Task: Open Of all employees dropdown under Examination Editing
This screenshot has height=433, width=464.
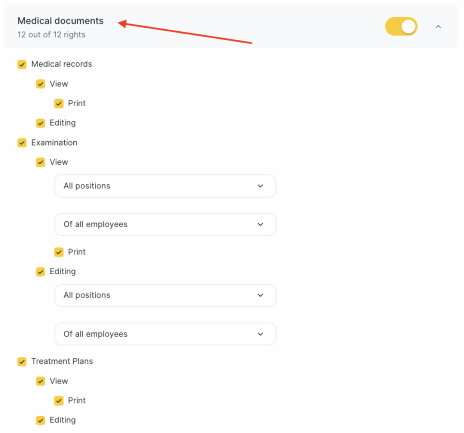Action: click(165, 334)
